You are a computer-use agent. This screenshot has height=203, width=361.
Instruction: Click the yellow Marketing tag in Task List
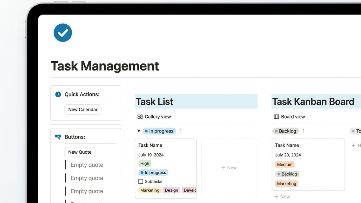click(x=150, y=190)
